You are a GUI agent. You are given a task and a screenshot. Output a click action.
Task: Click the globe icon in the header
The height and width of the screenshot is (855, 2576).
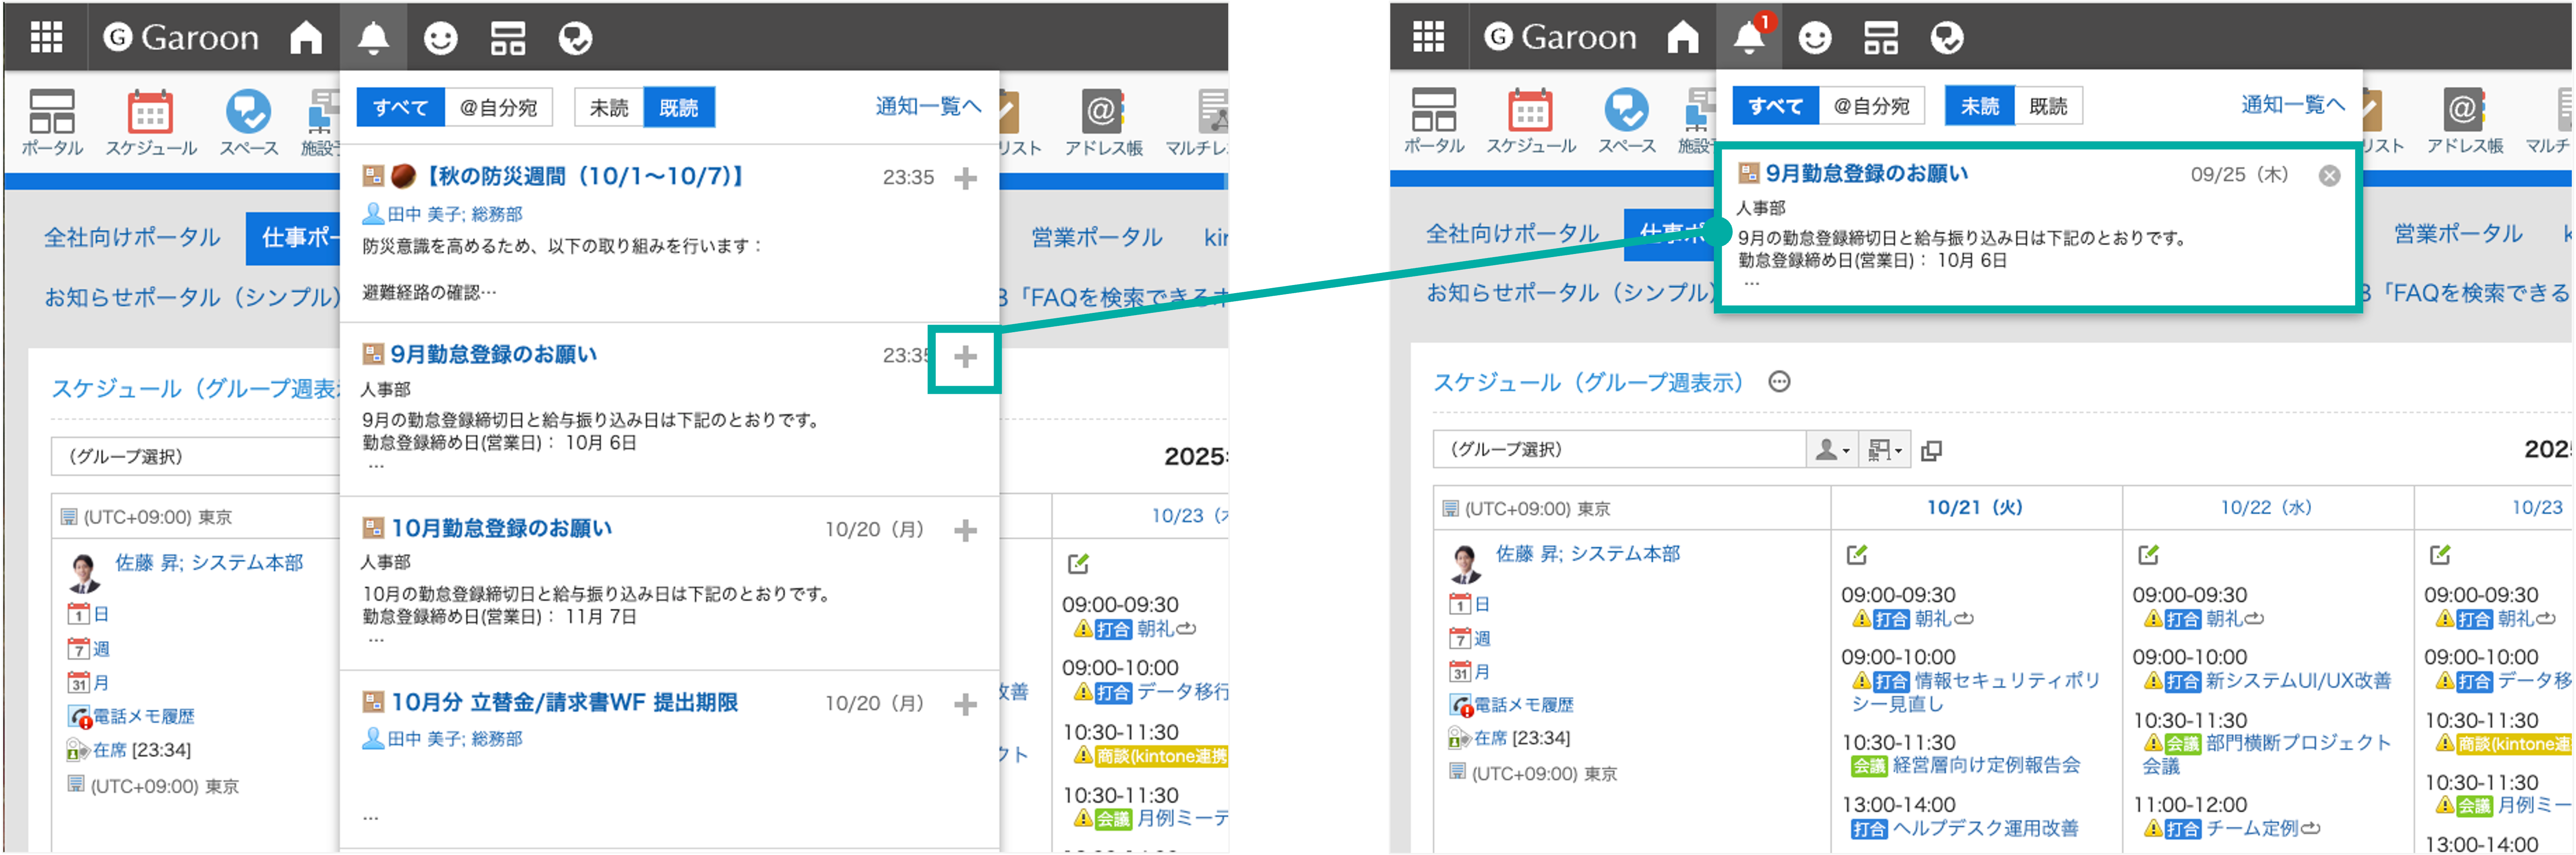click(576, 37)
